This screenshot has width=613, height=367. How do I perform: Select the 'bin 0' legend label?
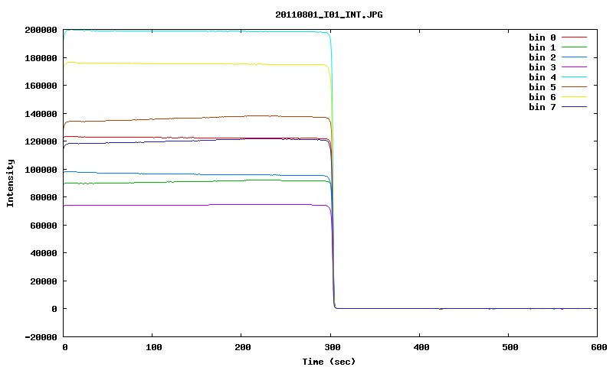pyautogui.click(x=543, y=37)
